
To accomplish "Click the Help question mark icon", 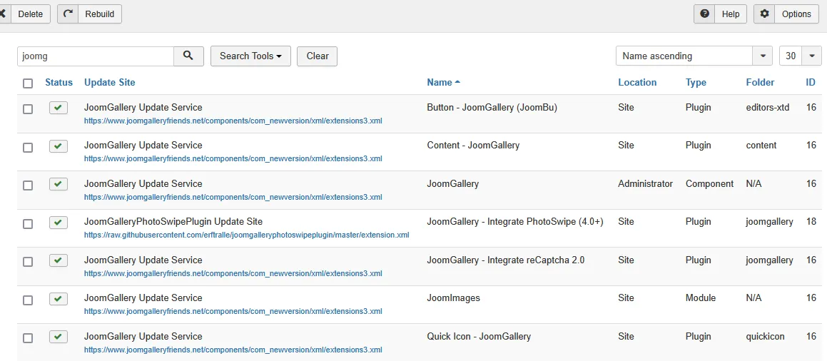I will click(x=705, y=14).
